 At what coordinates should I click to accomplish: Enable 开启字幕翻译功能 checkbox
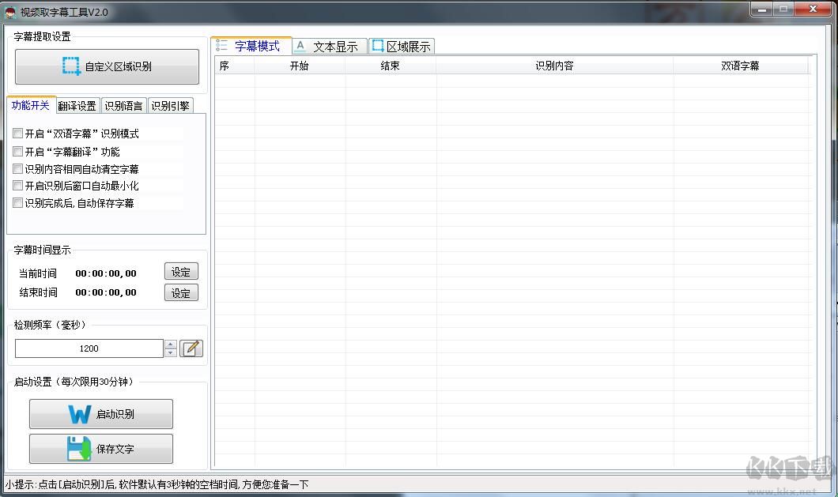[x=17, y=151]
